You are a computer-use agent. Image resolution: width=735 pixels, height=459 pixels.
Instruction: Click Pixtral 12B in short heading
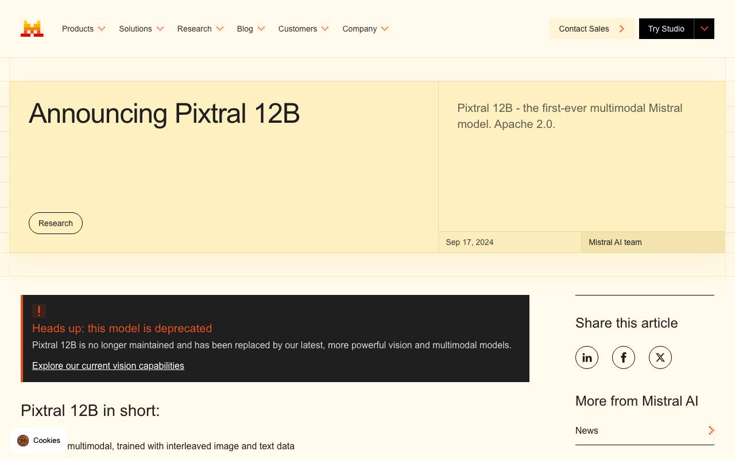pyautogui.click(x=90, y=411)
